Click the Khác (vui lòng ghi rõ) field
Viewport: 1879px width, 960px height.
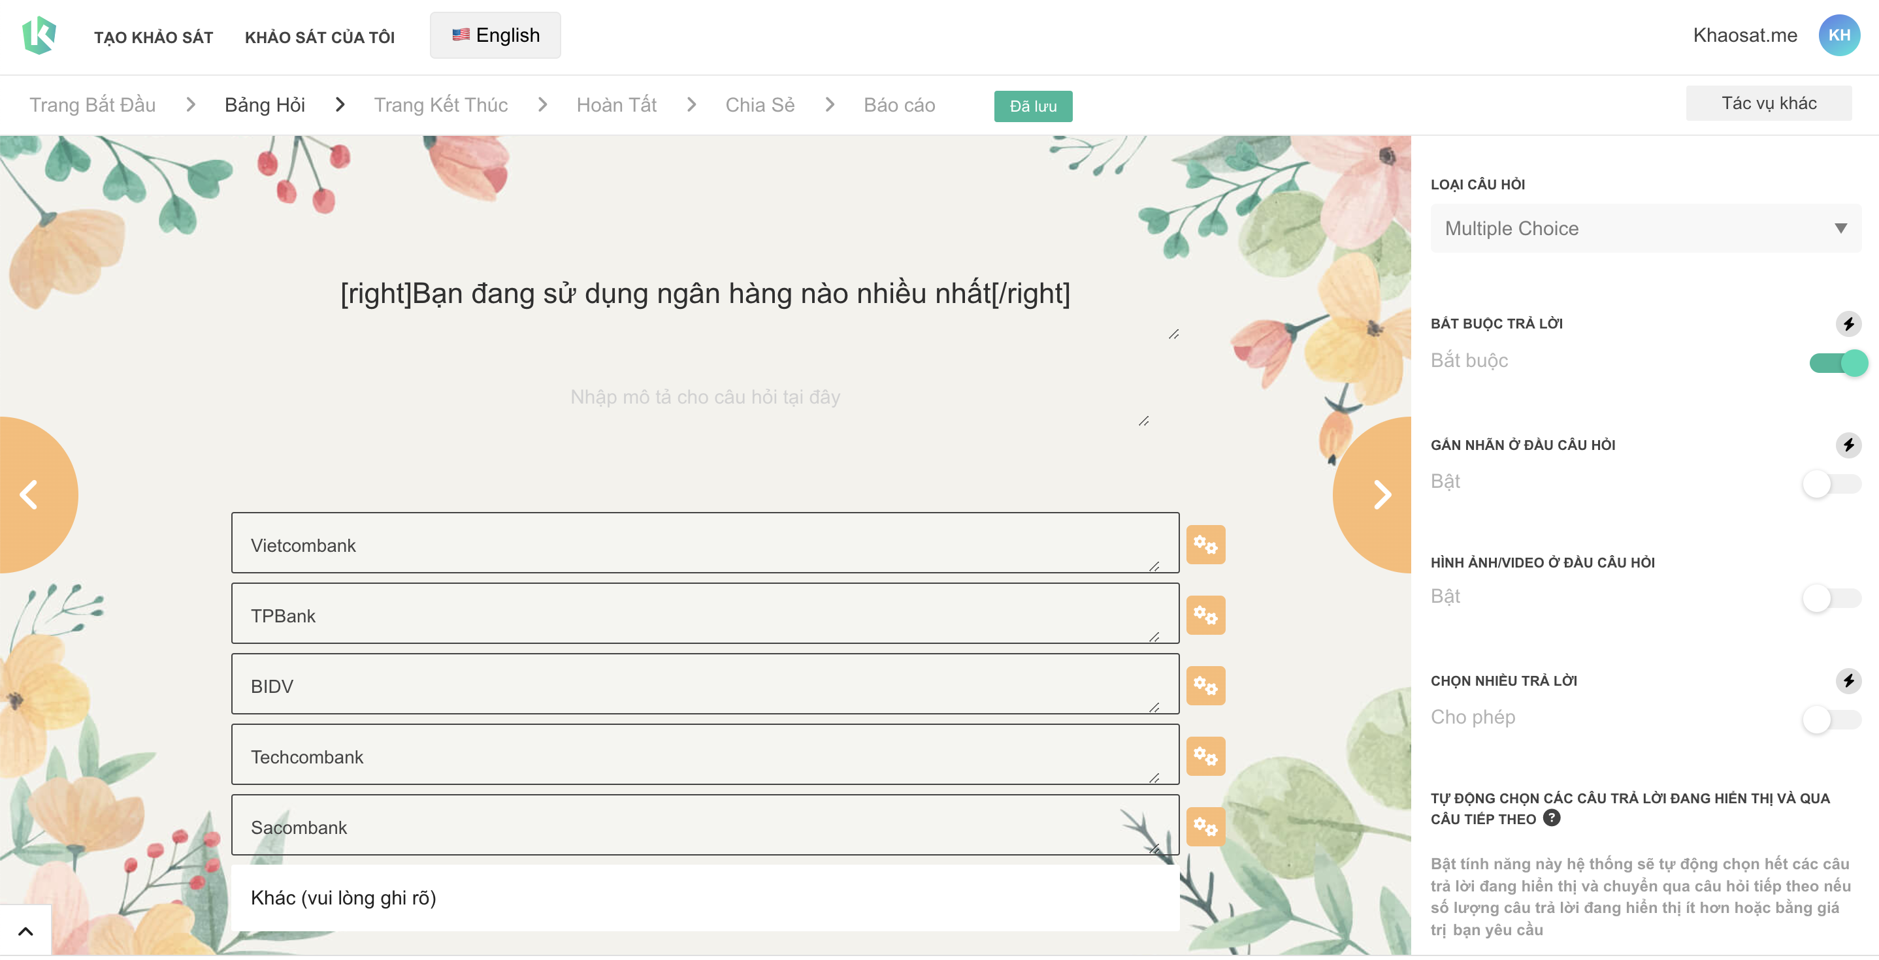706,898
